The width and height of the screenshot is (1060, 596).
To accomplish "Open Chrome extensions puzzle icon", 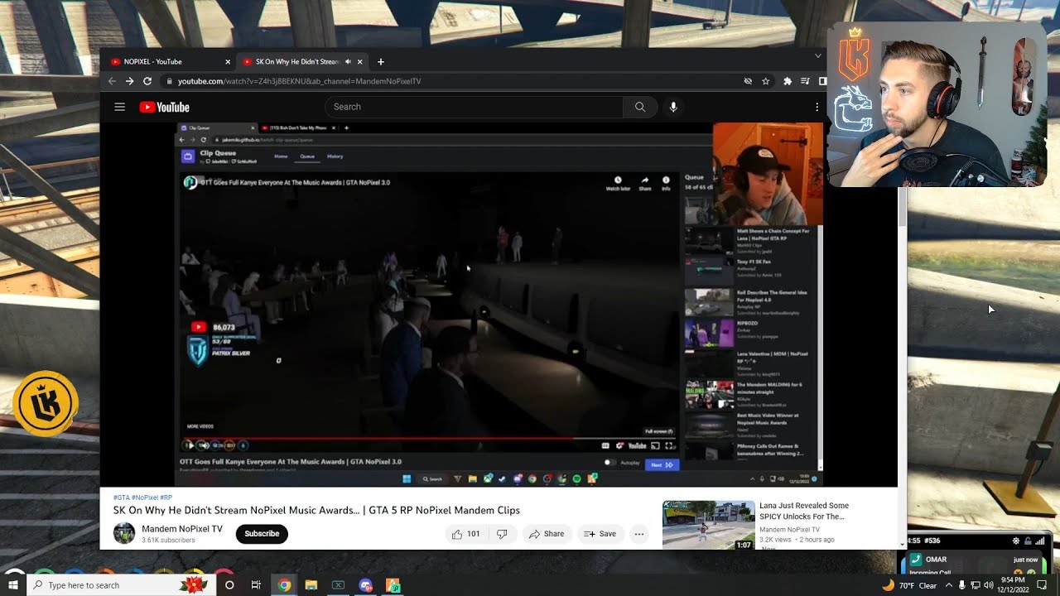I will coord(788,81).
